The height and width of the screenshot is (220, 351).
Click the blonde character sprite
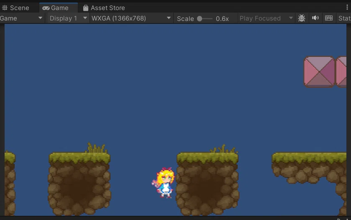point(163,183)
